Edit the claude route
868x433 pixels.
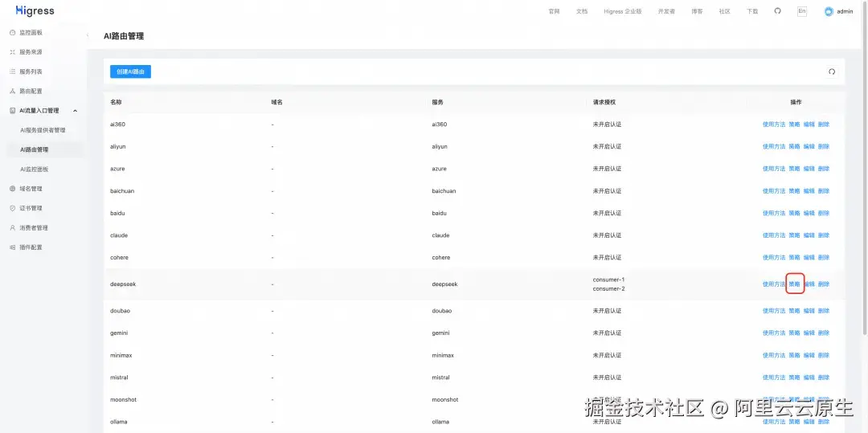click(x=809, y=235)
